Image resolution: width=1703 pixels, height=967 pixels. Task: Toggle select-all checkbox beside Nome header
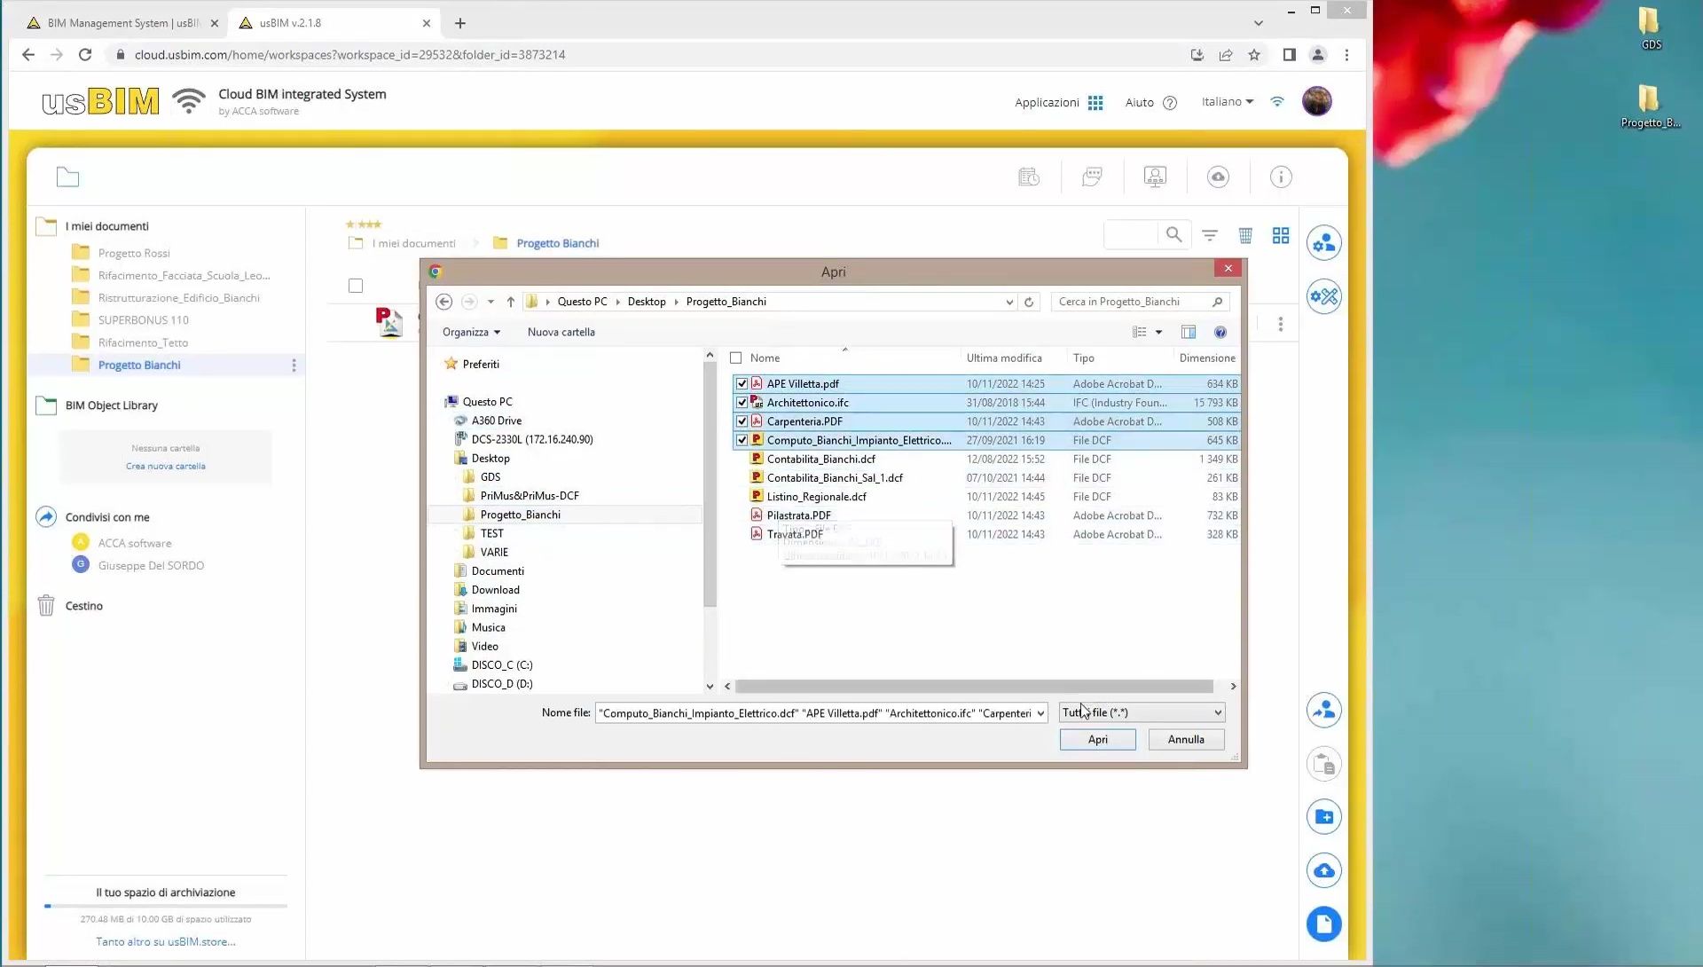[735, 358]
